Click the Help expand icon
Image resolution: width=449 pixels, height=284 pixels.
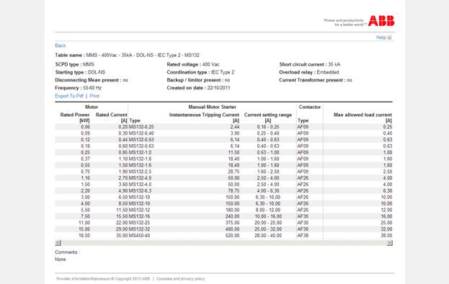[389, 37]
